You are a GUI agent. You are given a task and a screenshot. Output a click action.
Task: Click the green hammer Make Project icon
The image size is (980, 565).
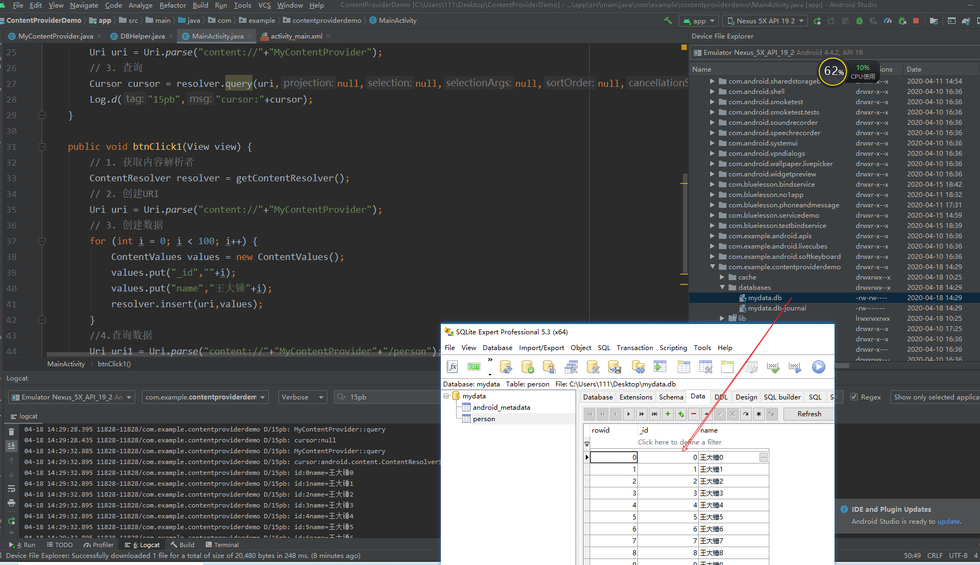pyautogui.click(x=668, y=21)
